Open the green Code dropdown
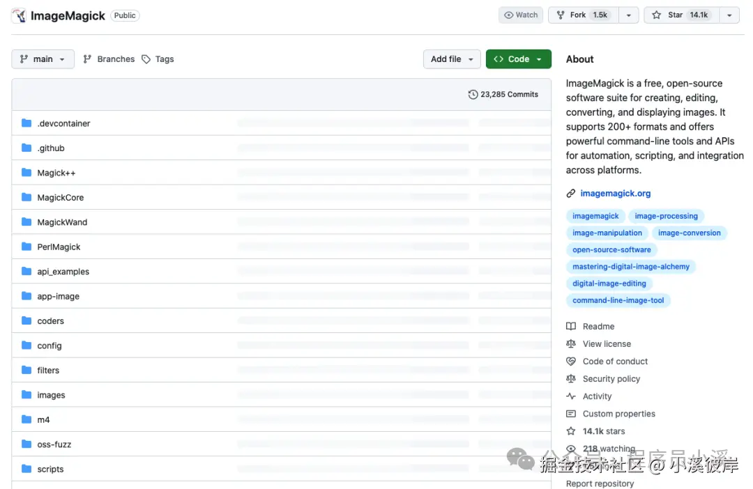753x489 pixels. tap(518, 59)
